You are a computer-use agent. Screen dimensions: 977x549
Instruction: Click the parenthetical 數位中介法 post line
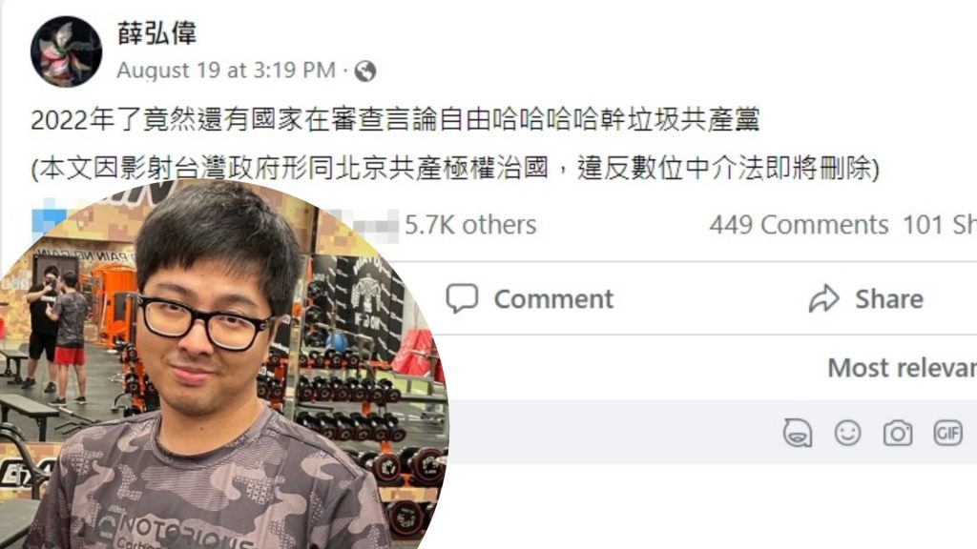point(455,168)
